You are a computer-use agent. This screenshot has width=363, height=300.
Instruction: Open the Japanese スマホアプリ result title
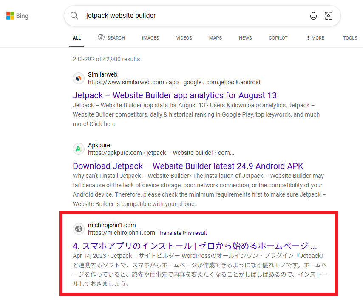tap(195, 246)
